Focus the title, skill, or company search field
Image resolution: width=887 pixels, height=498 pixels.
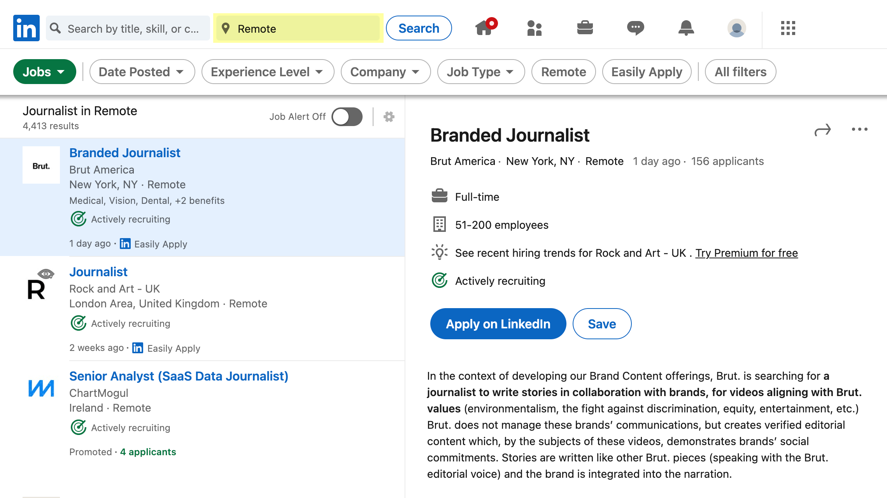coord(128,28)
